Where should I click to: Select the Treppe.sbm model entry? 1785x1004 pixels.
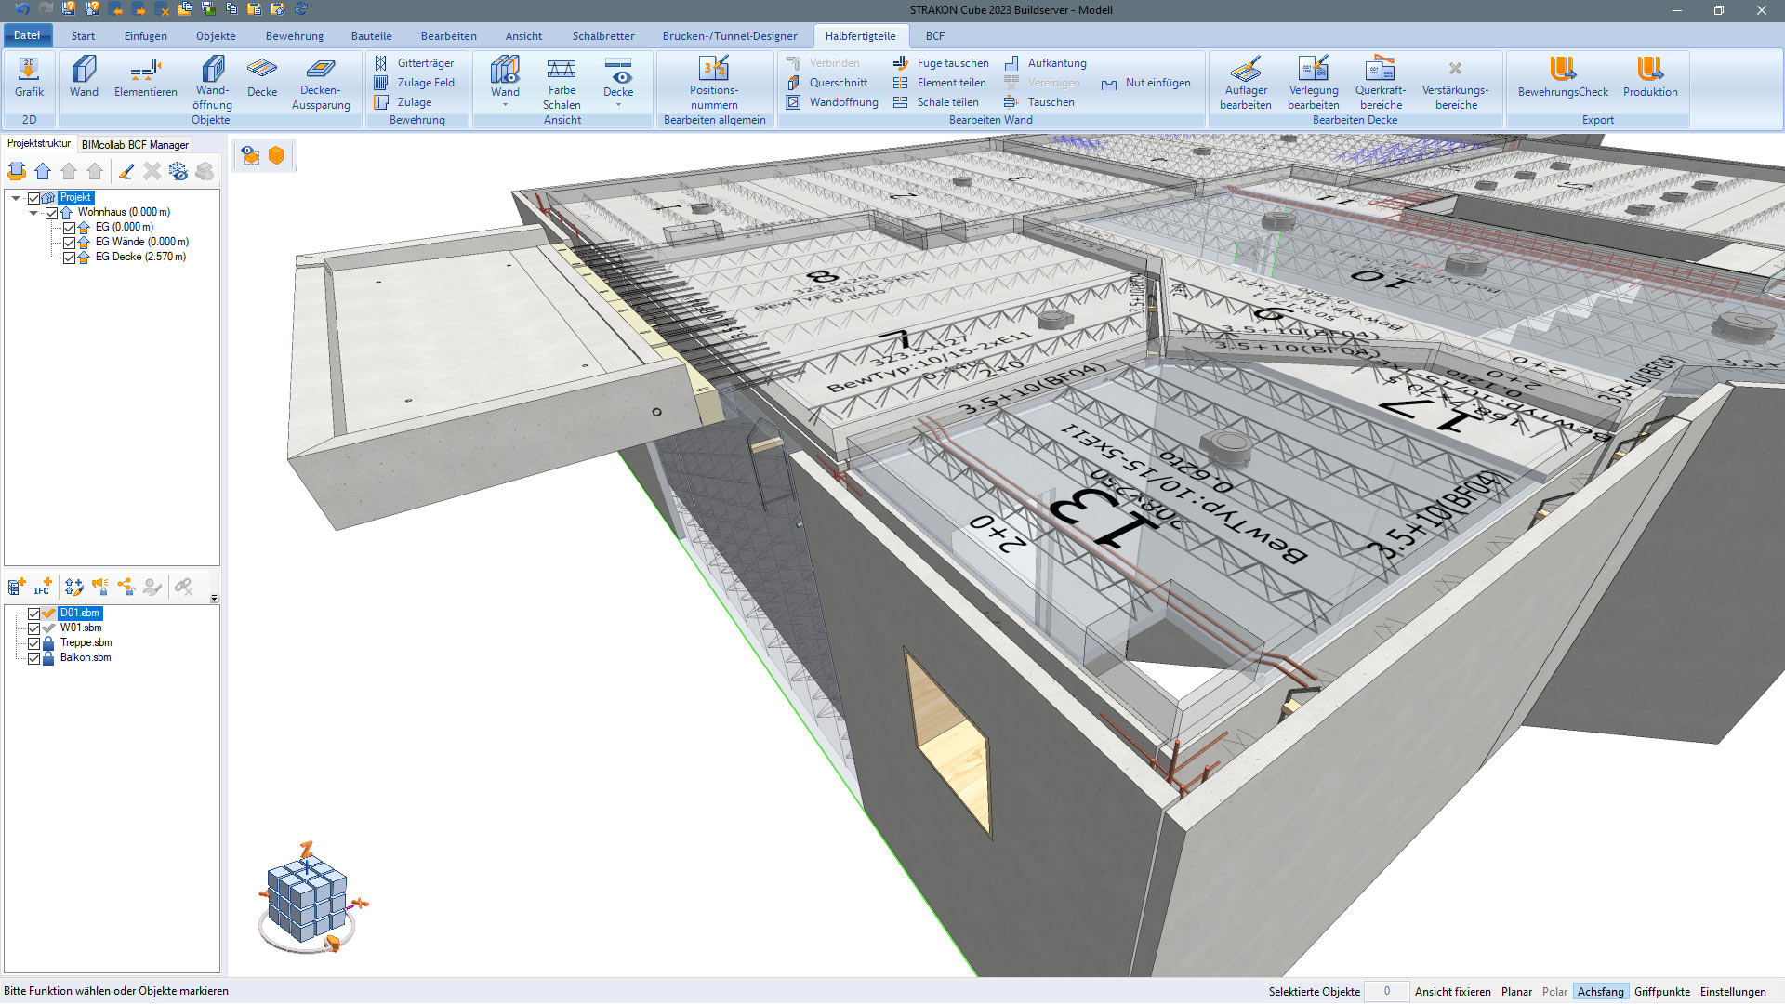(86, 643)
